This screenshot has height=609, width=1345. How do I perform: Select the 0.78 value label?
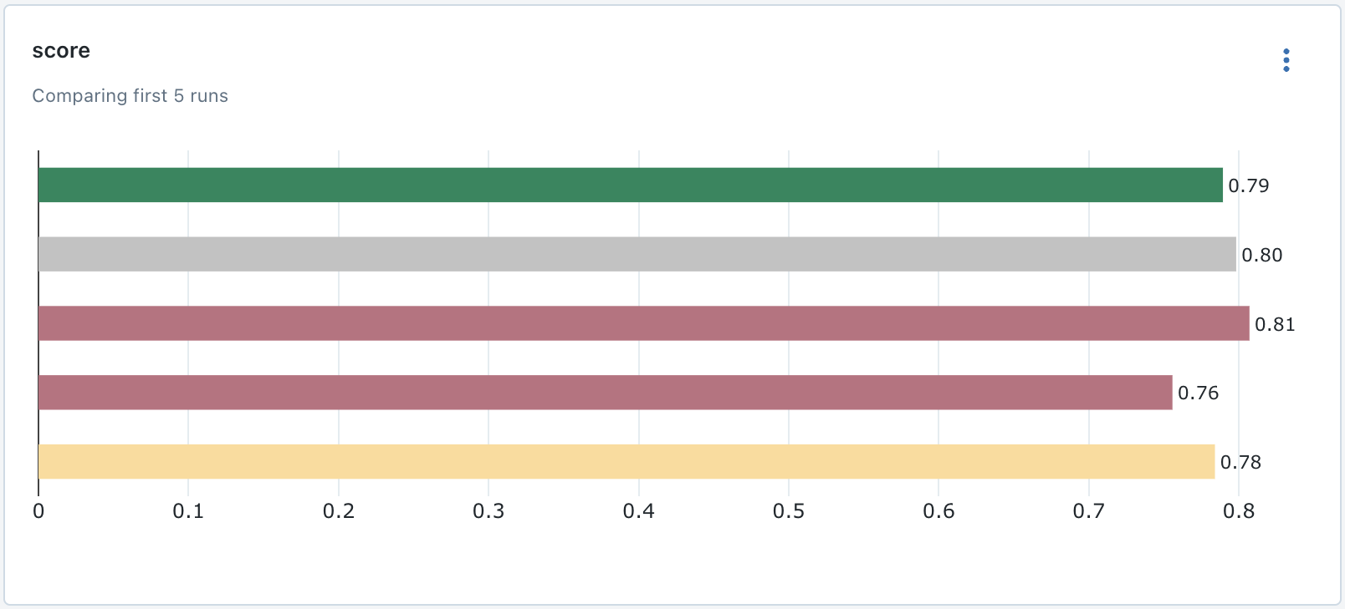[1239, 461]
